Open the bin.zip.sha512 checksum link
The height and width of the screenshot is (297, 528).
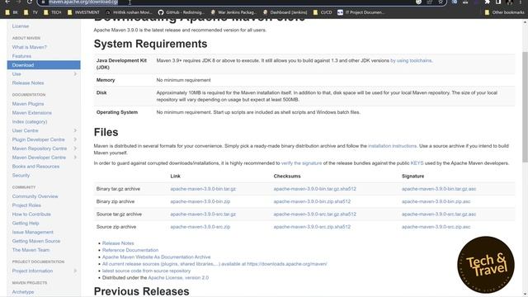point(312,201)
